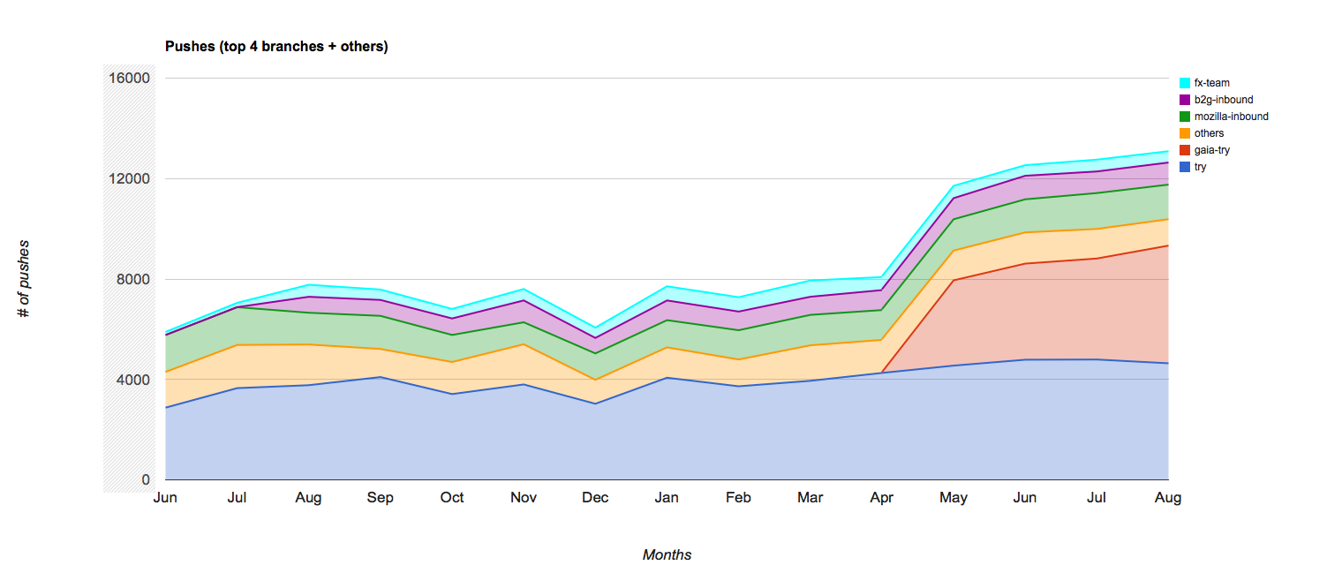Click the Apr label on the x-axis
The width and height of the screenshot is (1327, 573).
881,498
